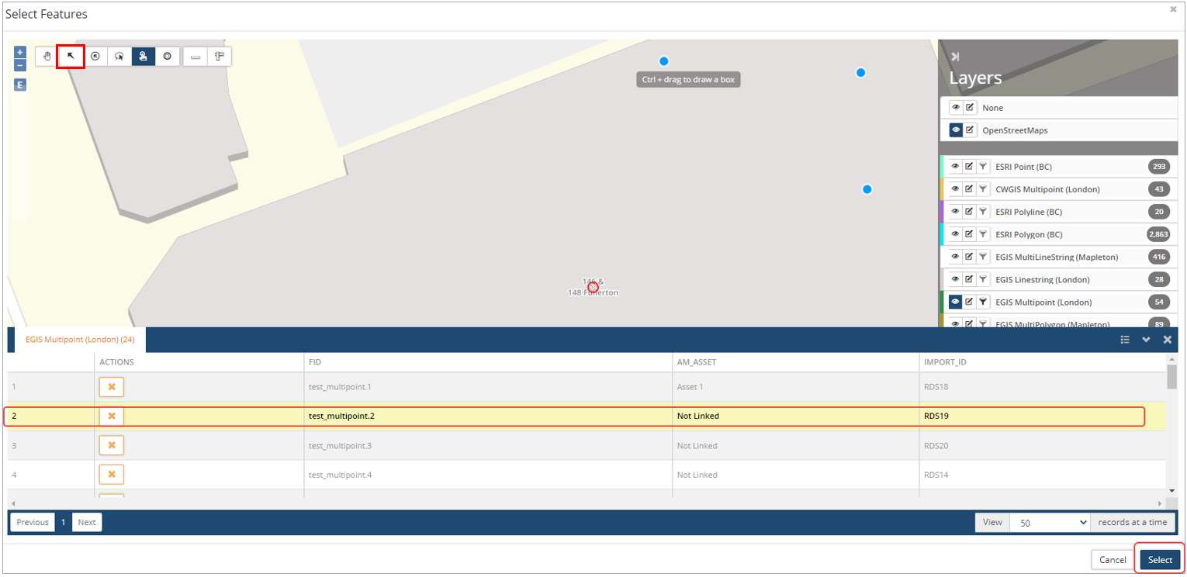
Task: Pick the lasso selection tool
Action: click(x=119, y=56)
